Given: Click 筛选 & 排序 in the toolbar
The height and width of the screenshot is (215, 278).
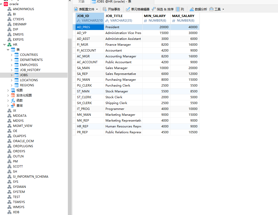Looking at the screenshot, I should [163, 9].
